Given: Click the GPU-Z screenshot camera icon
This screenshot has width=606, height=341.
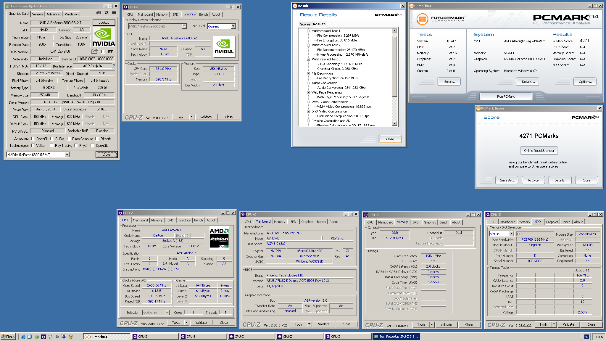Looking at the screenshot, I should [99, 13].
